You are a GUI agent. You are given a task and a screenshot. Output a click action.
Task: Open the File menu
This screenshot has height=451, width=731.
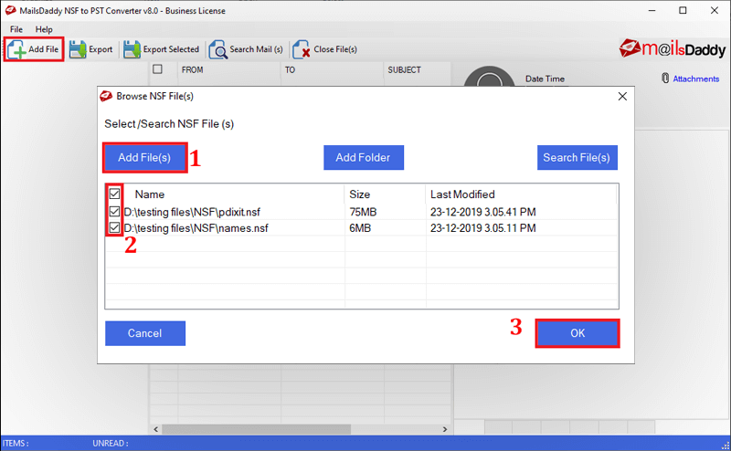coord(16,29)
